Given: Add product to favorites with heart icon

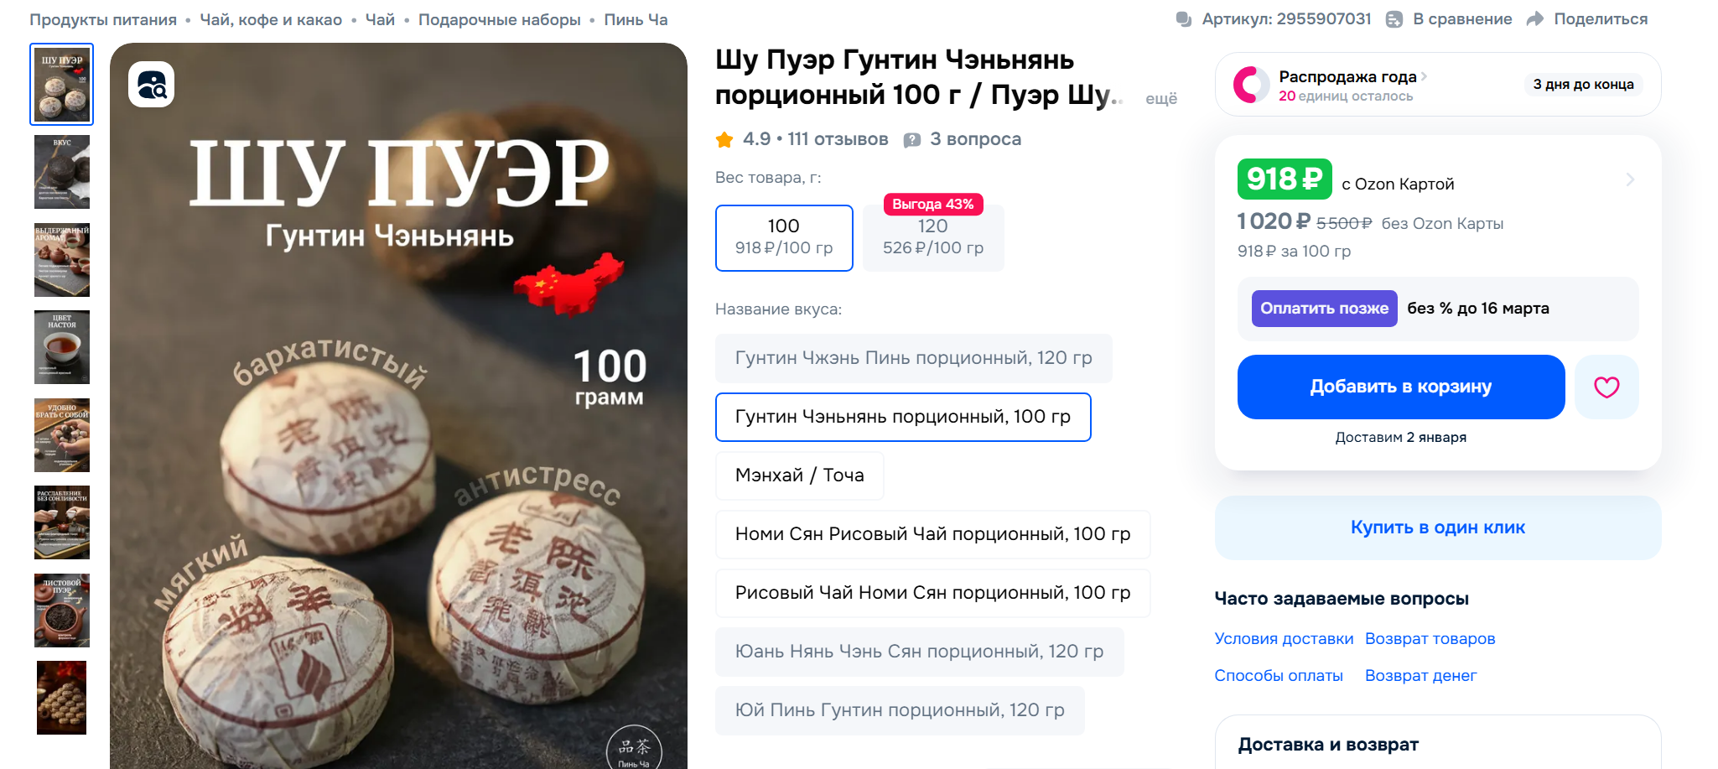Looking at the screenshot, I should 1606,387.
